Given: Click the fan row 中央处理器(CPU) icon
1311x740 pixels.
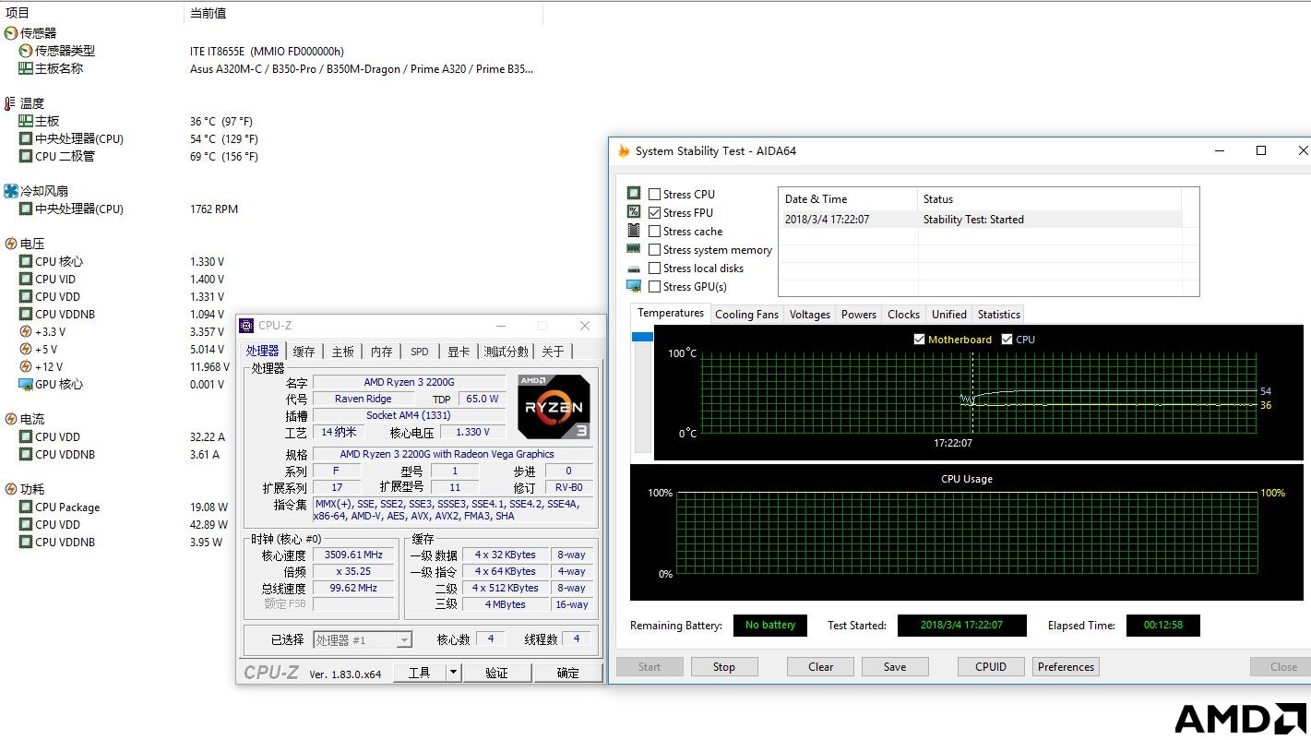Looking at the screenshot, I should [x=26, y=209].
